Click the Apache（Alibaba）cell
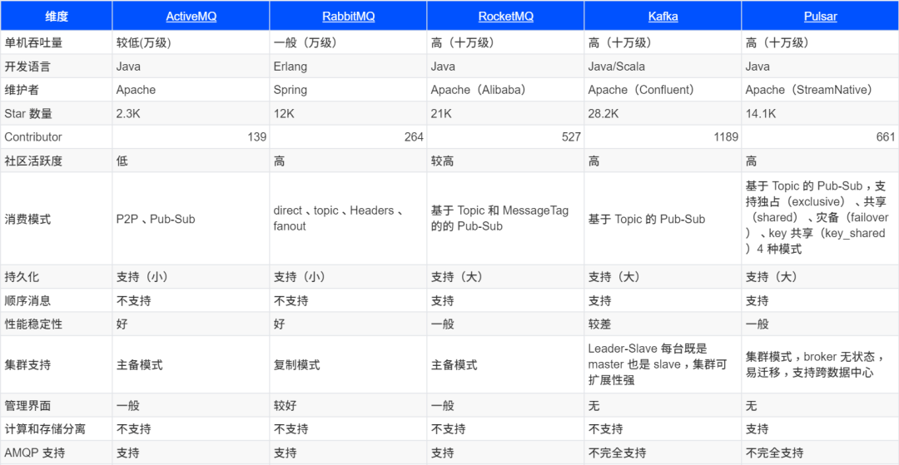899x465 pixels. 506,90
